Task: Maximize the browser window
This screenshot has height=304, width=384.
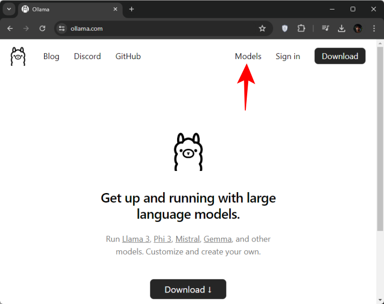Action: tap(353, 9)
